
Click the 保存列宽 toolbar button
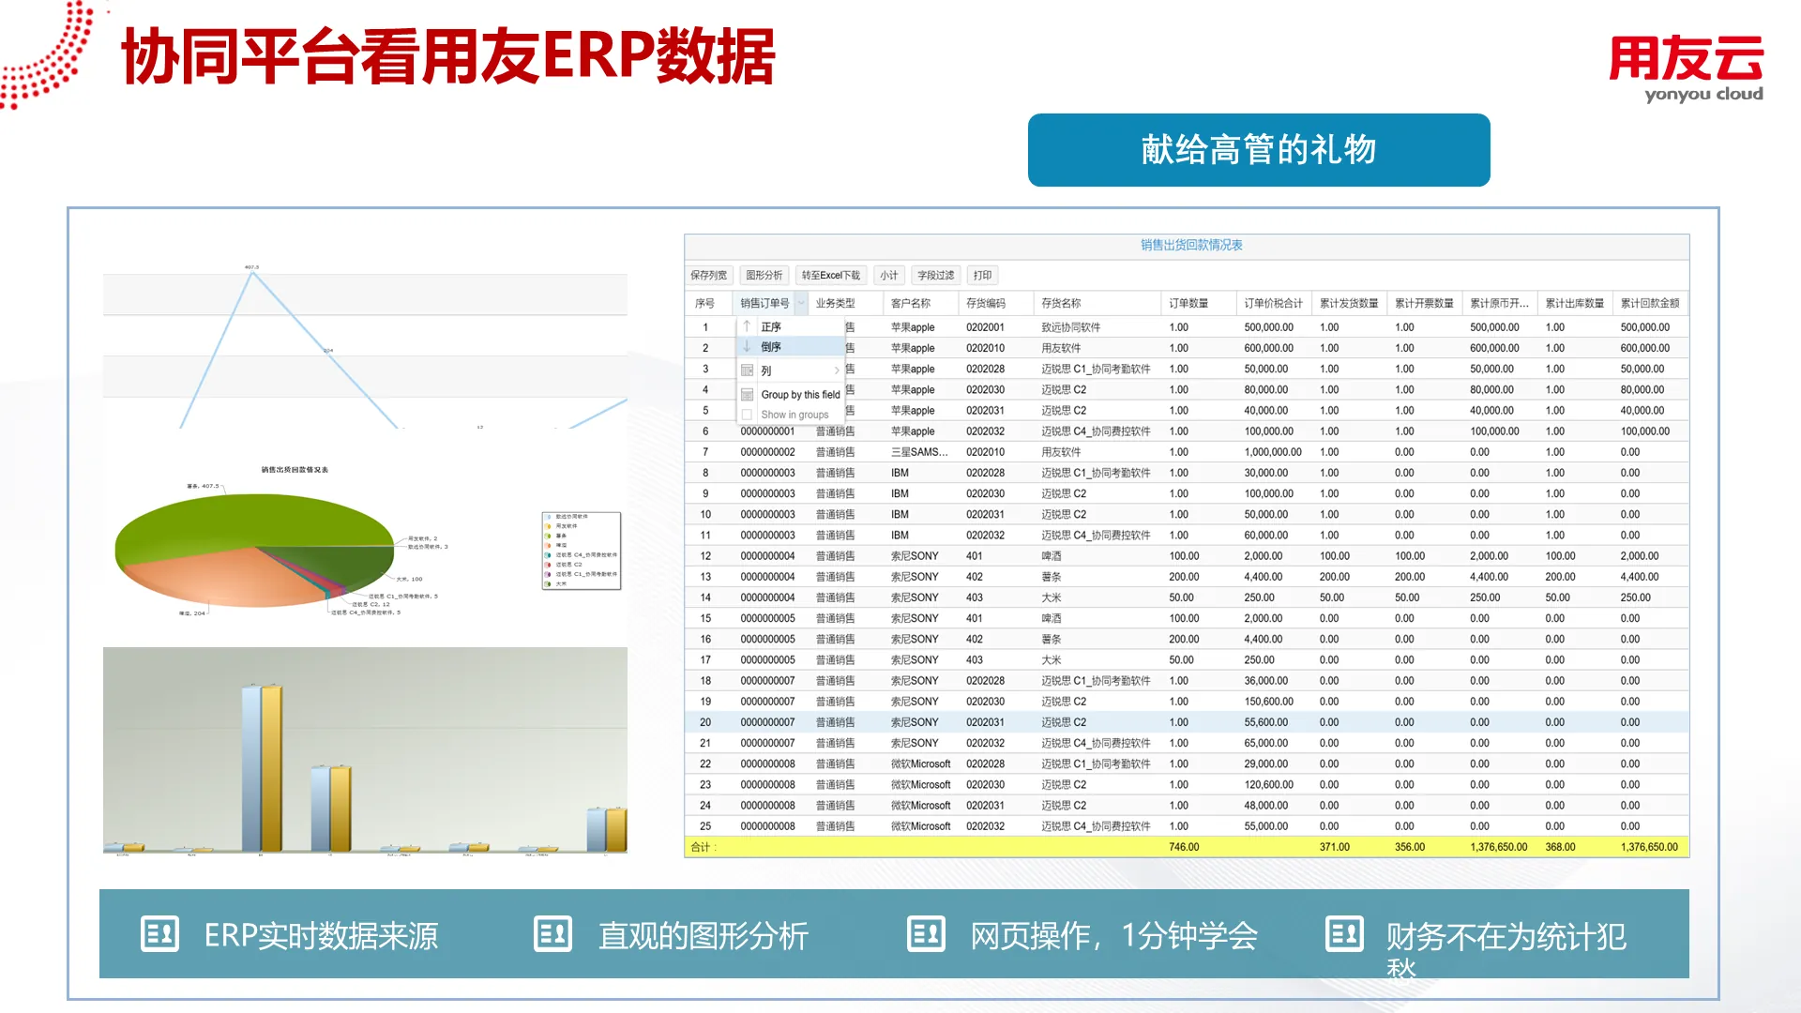[709, 275]
